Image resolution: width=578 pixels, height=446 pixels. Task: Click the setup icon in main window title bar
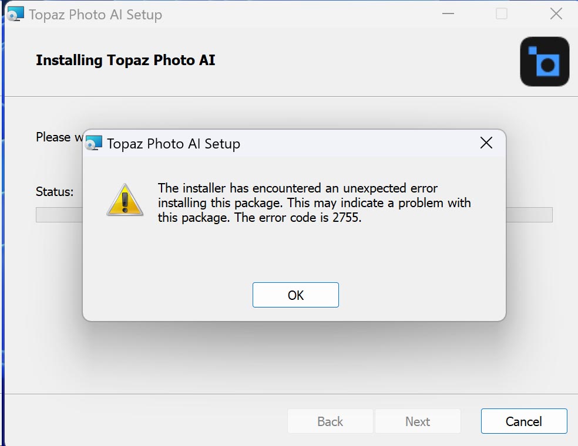pos(15,14)
